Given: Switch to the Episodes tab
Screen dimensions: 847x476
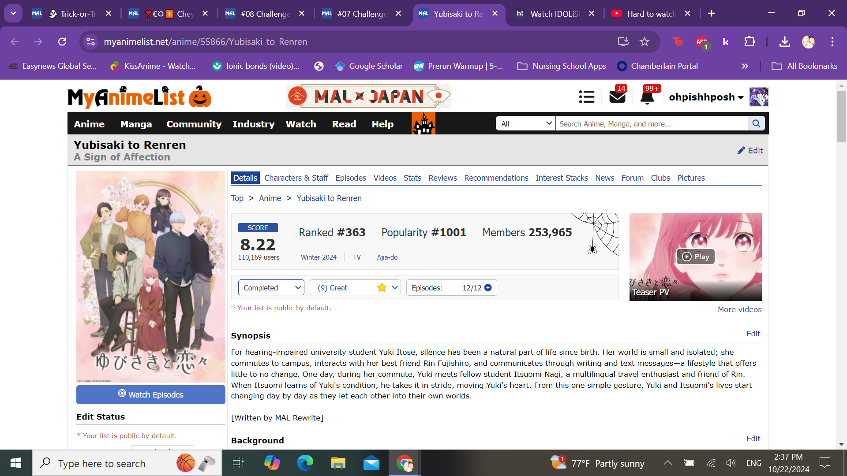Looking at the screenshot, I should coord(351,178).
